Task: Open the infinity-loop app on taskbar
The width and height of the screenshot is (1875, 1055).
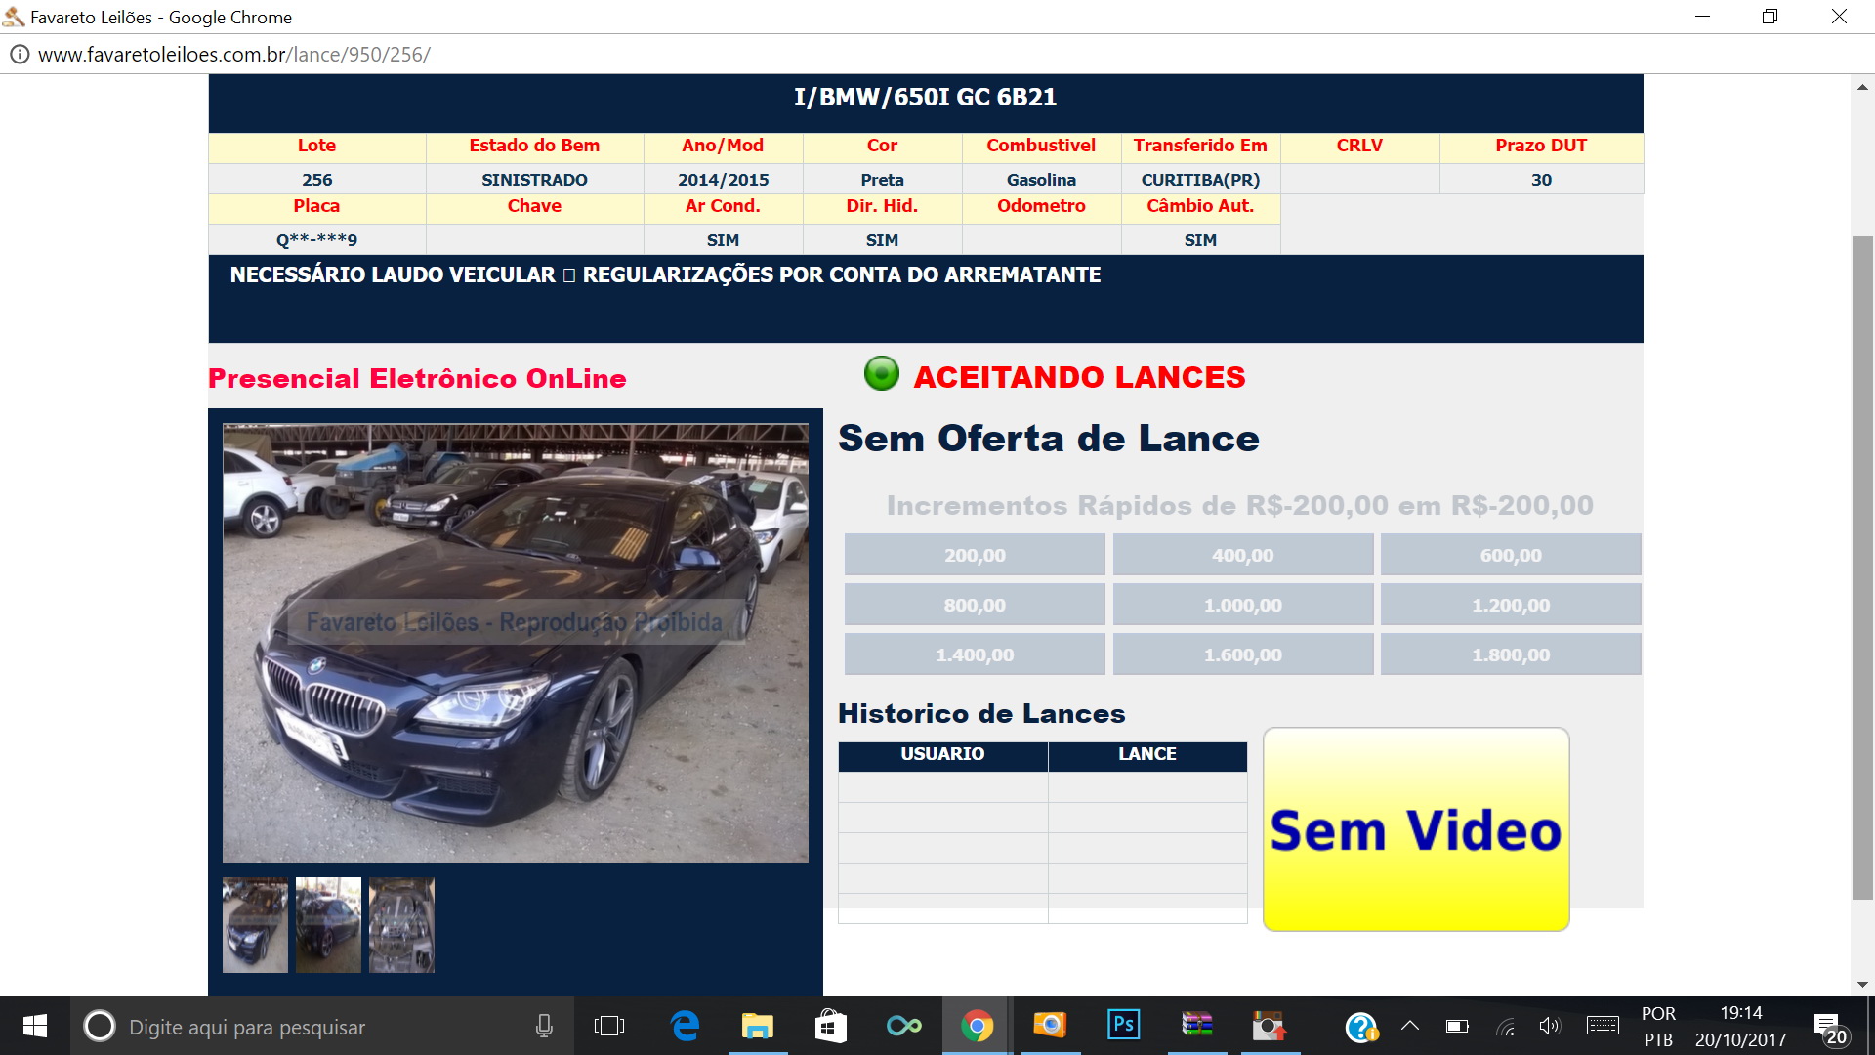Action: [903, 1026]
